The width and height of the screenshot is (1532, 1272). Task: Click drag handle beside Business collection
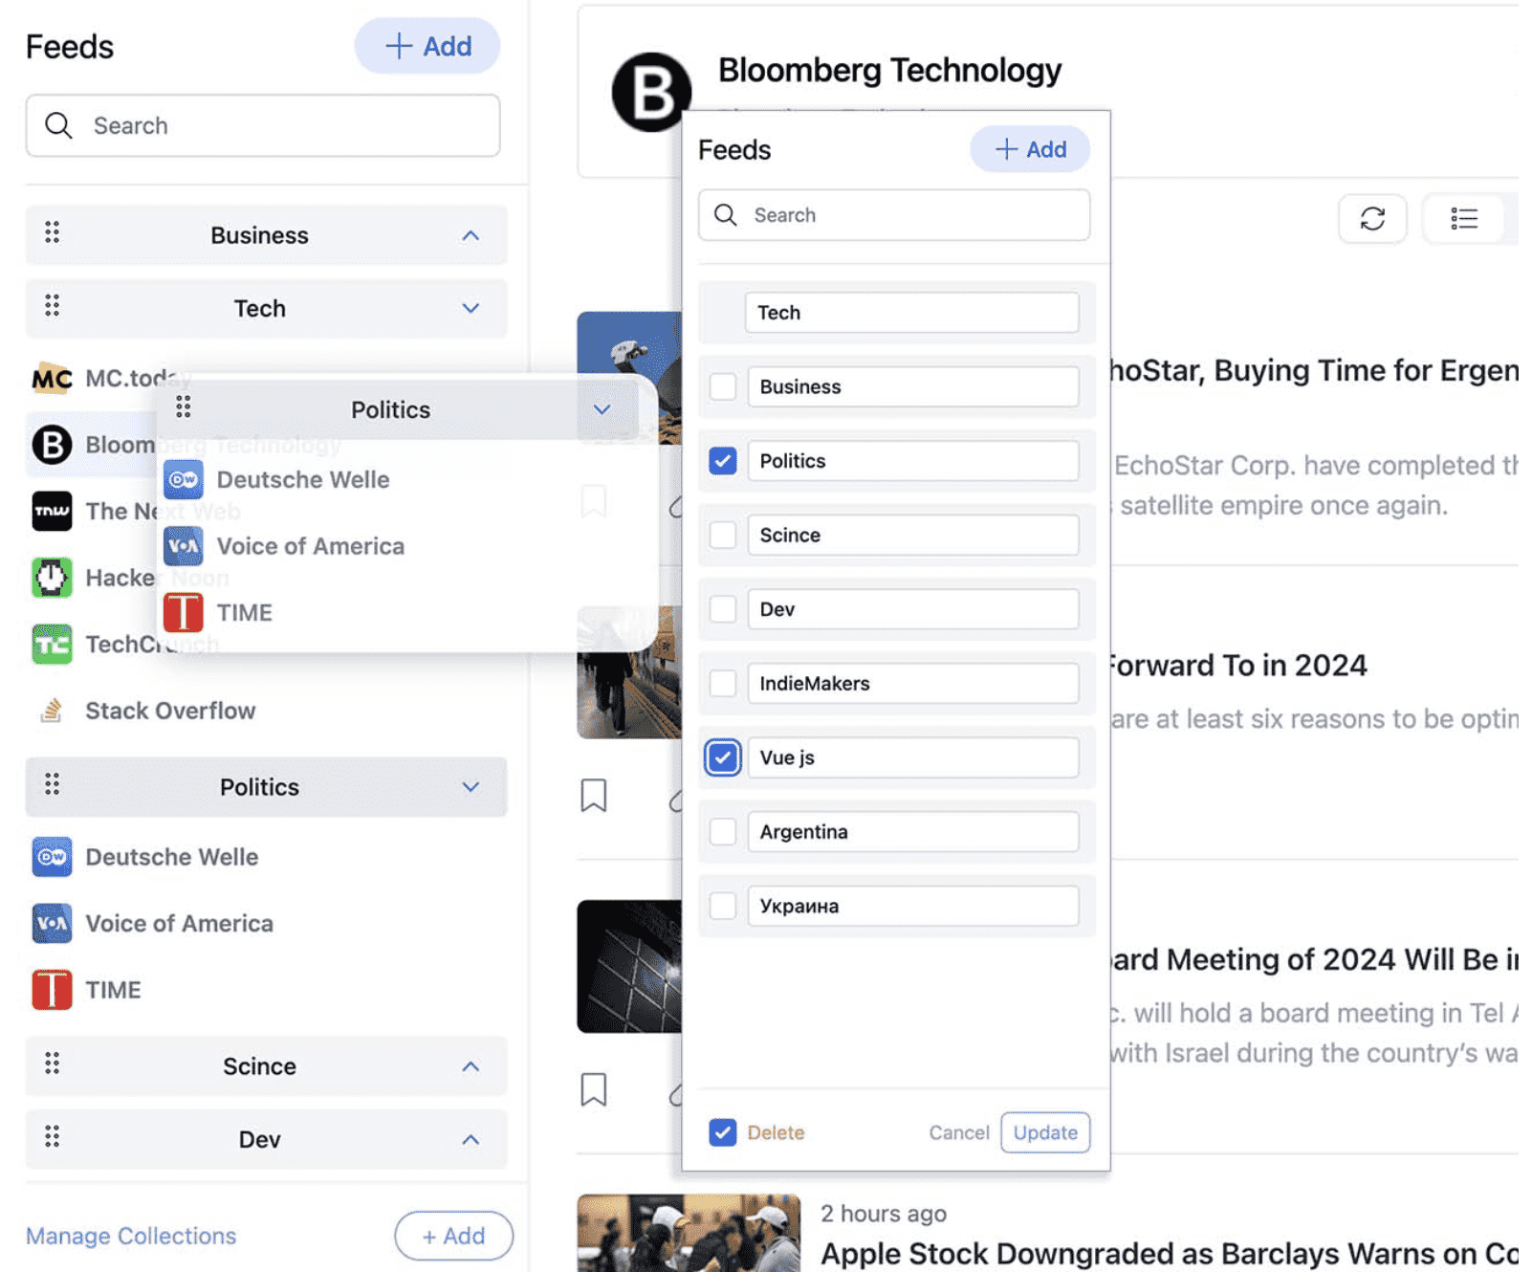point(53,233)
